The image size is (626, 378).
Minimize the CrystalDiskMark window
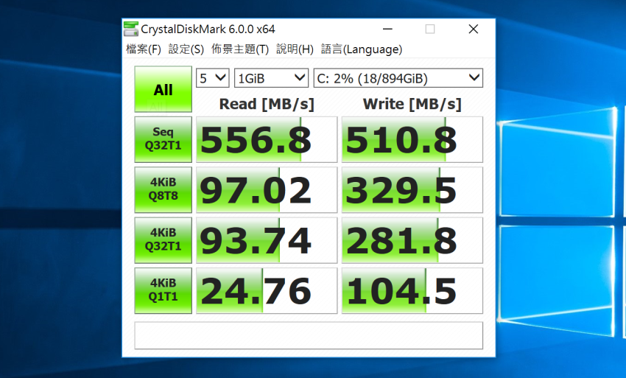click(x=387, y=29)
